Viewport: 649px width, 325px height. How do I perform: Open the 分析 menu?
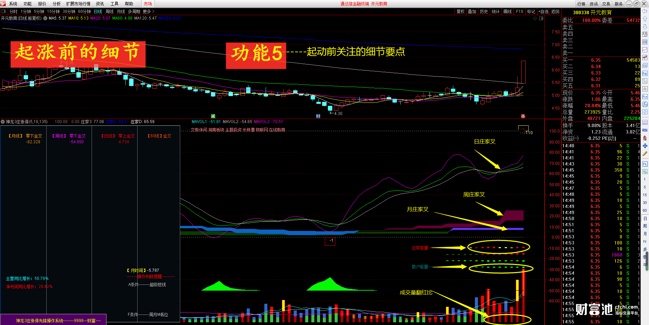pos(57,4)
